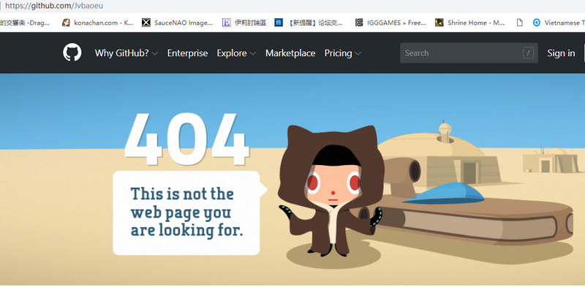Screen dimensions: 585x287
Task: Click the github.com/Jvbaoeu address bar
Action: pyautogui.click(x=54, y=6)
